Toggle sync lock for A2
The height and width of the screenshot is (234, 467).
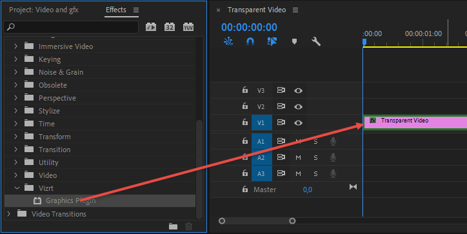click(x=281, y=157)
